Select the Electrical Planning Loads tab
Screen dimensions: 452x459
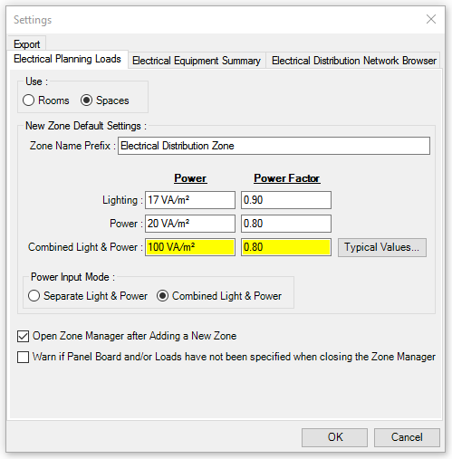click(68, 59)
